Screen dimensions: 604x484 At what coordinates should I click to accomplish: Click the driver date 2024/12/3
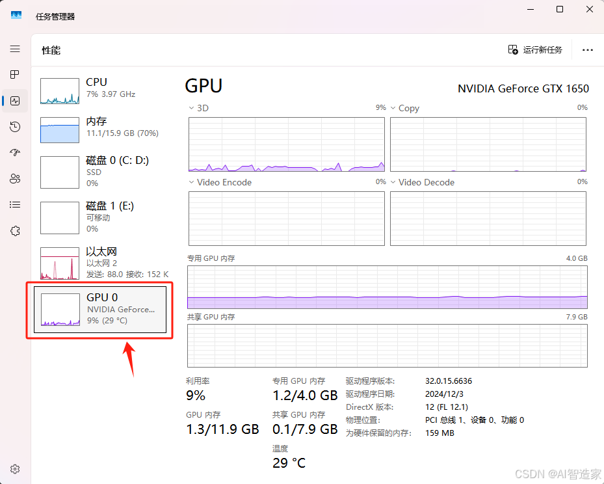tap(444, 394)
